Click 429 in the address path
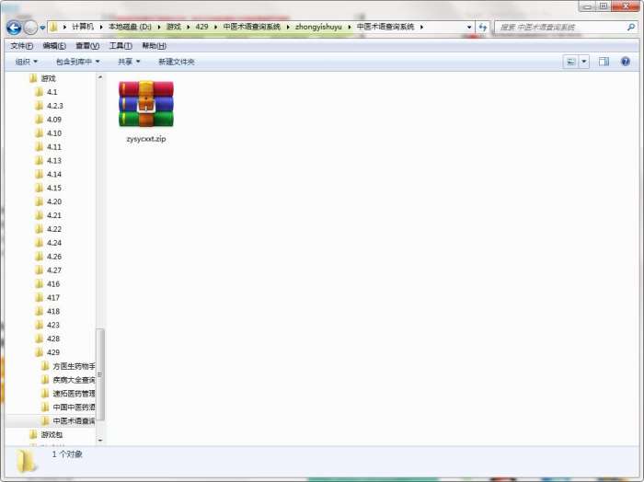 click(201, 27)
